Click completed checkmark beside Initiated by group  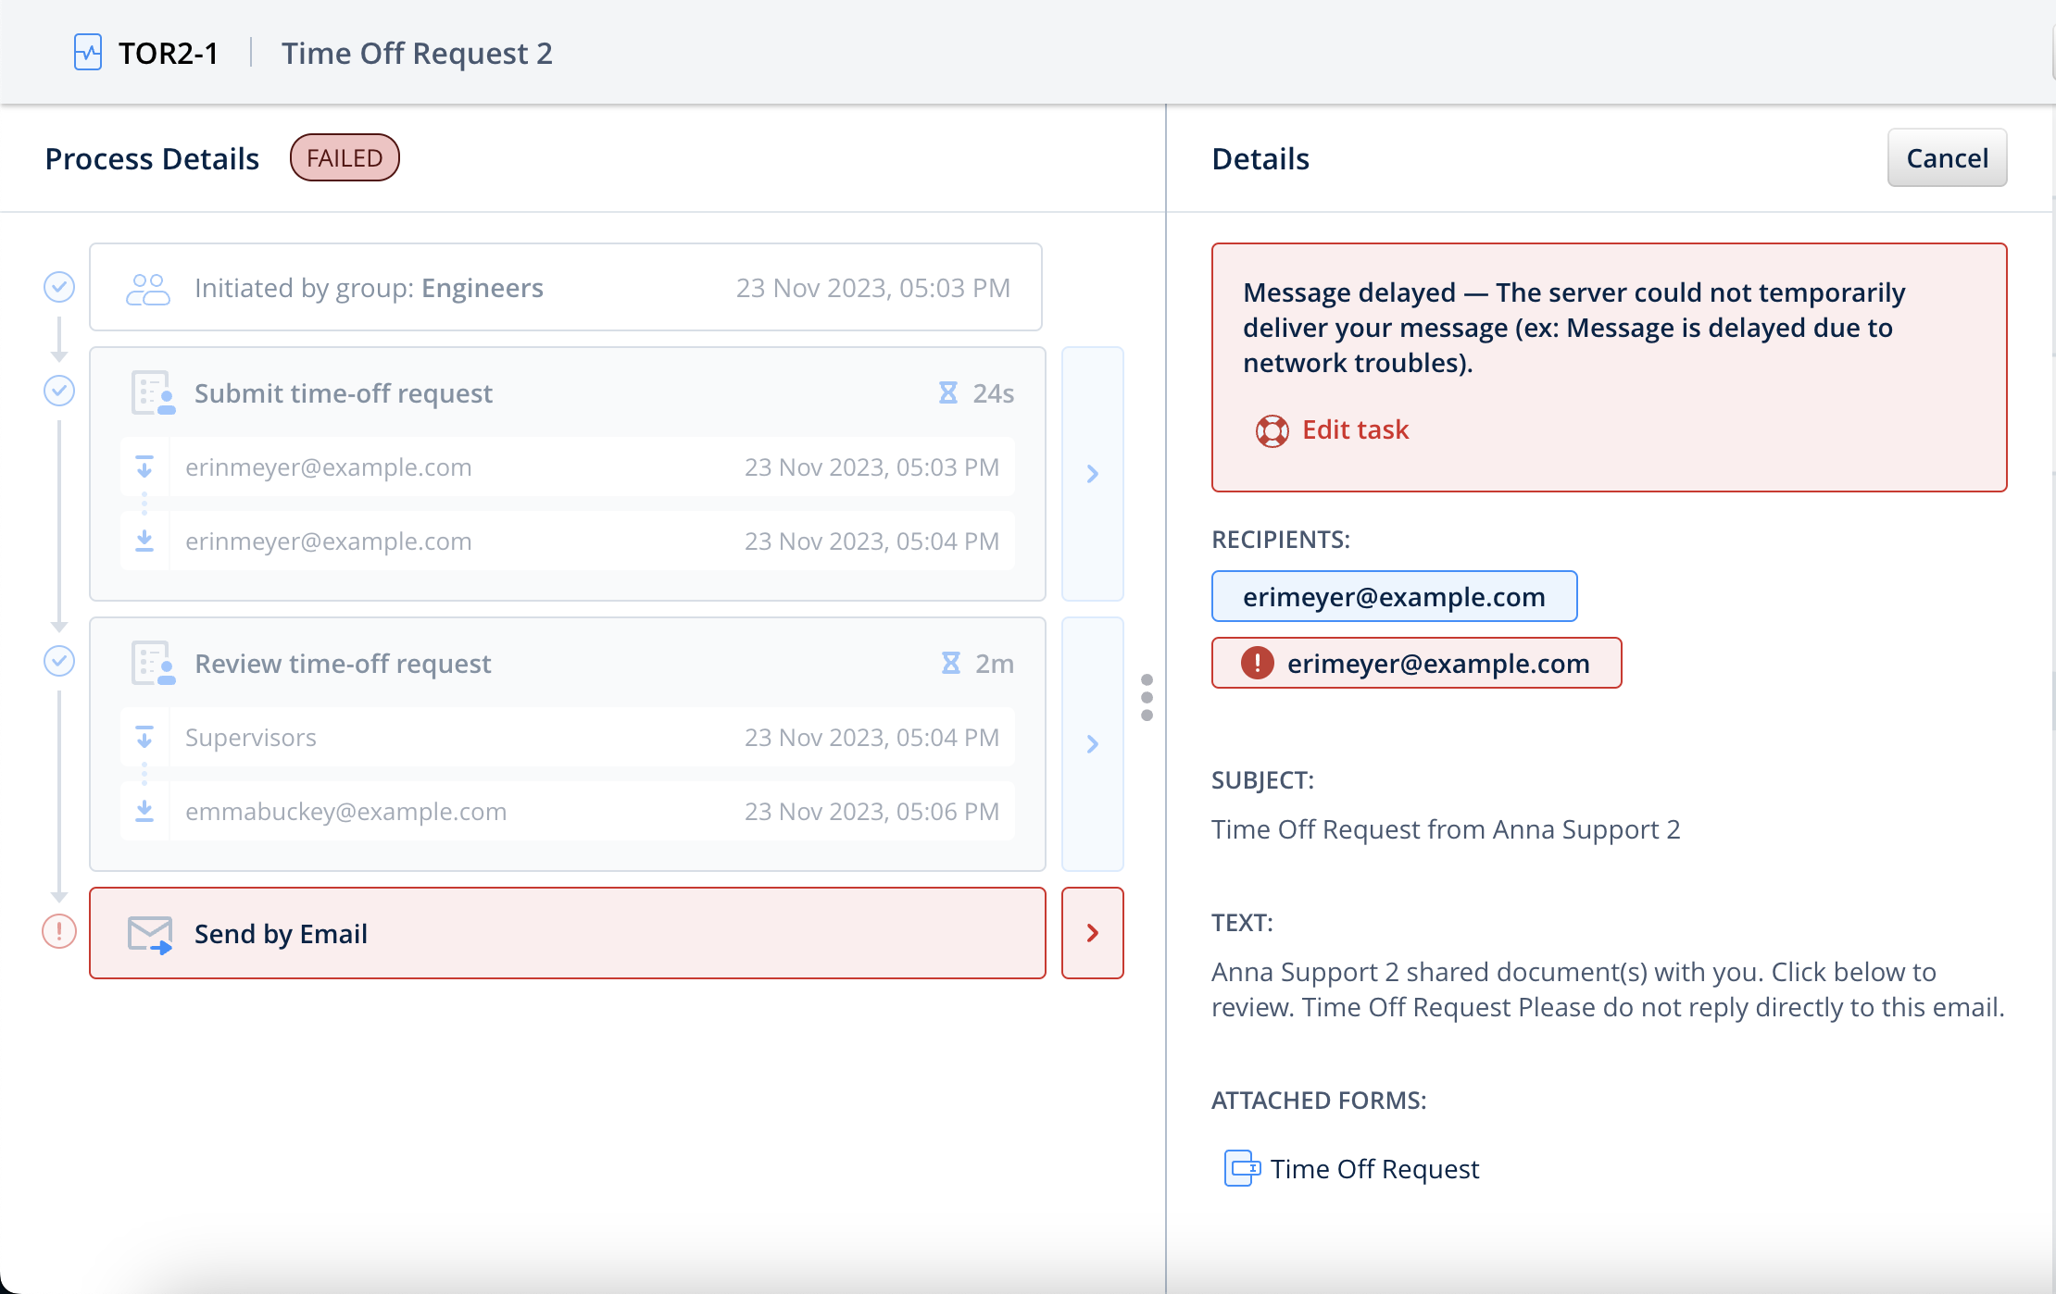59,287
